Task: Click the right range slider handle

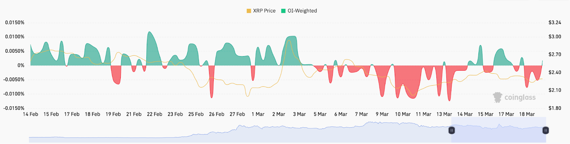Action: coord(545,130)
